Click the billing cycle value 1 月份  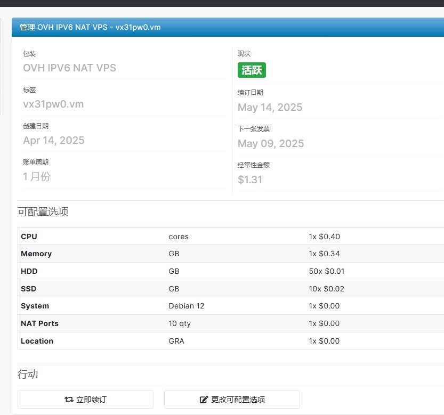(x=37, y=177)
